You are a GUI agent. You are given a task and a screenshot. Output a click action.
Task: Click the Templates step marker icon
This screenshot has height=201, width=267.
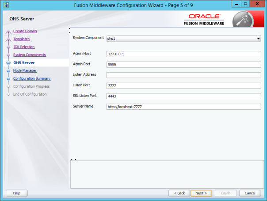point(8,39)
